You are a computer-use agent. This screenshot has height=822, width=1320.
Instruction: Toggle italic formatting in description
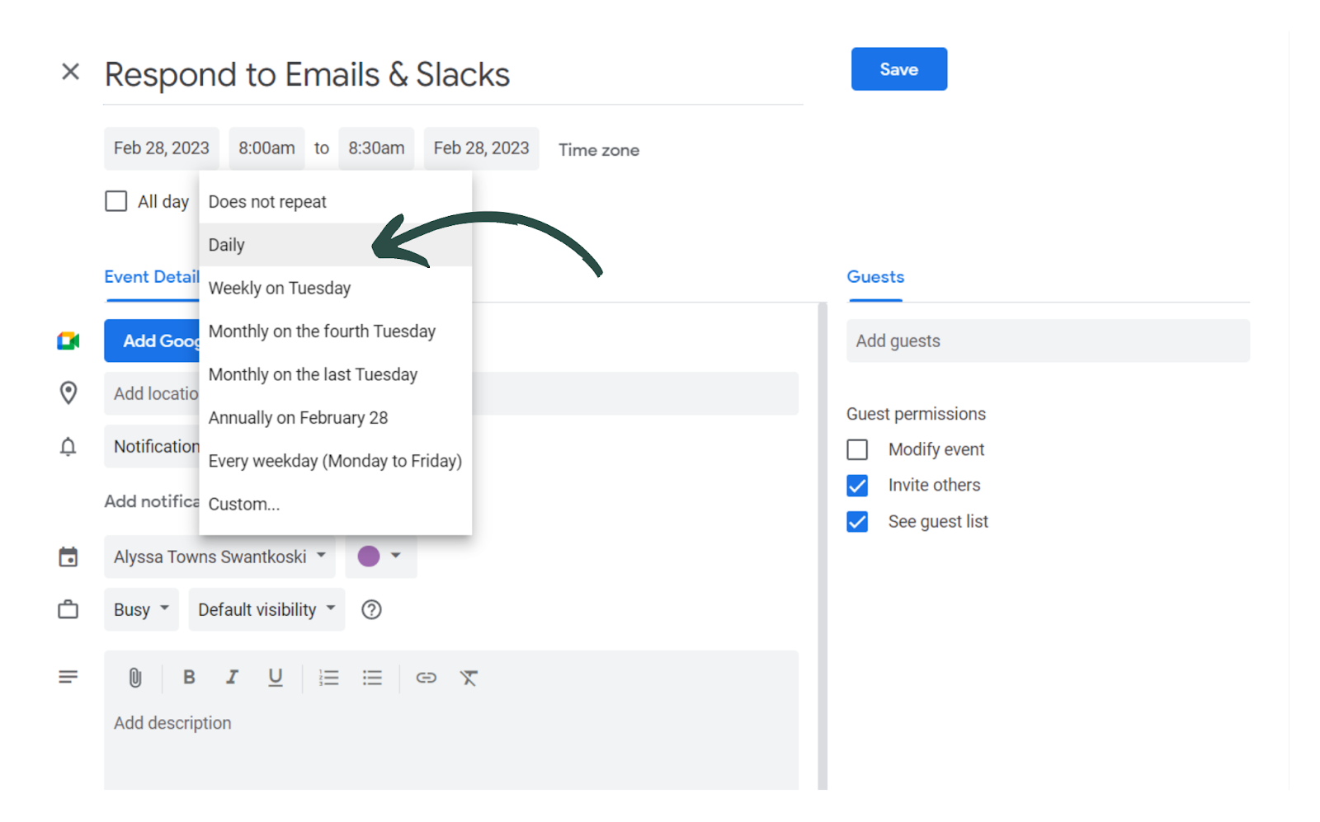click(x=233, y=677)
